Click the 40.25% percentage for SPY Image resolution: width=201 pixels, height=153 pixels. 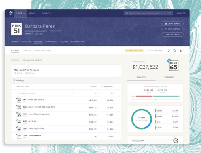(110, 100)
